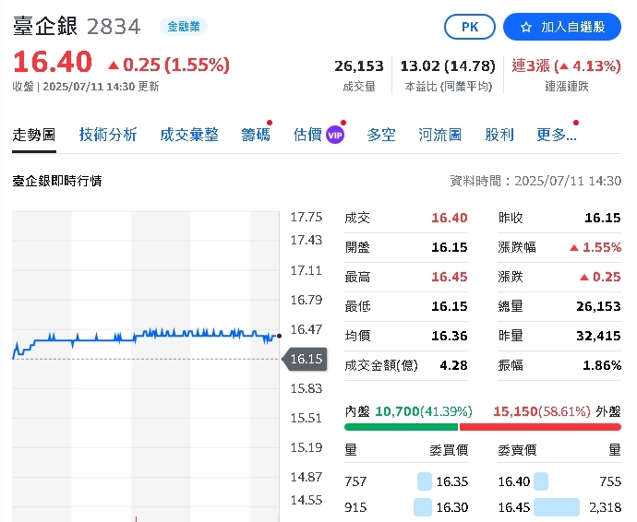Click the red up-triangle beside 0.25 (1.55%)
Viewport: 637px width, 522px height.
(x=114, y=65)
